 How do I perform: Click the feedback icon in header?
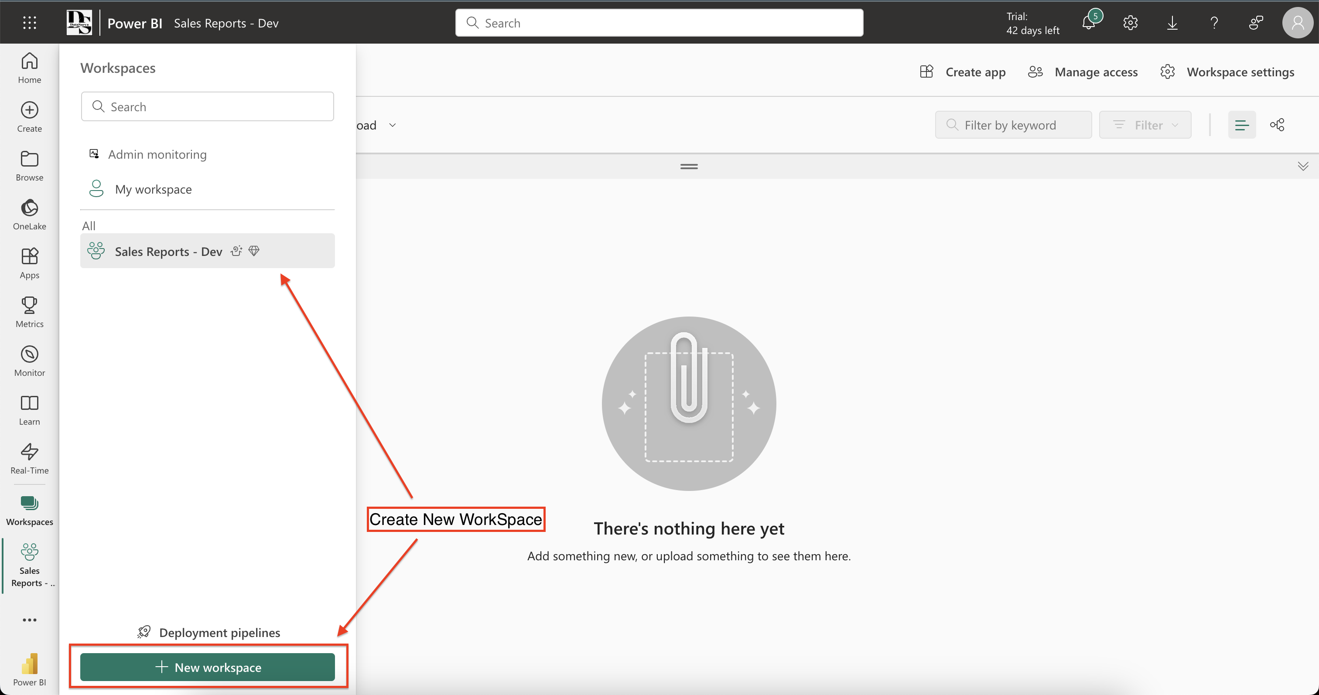1256,23
